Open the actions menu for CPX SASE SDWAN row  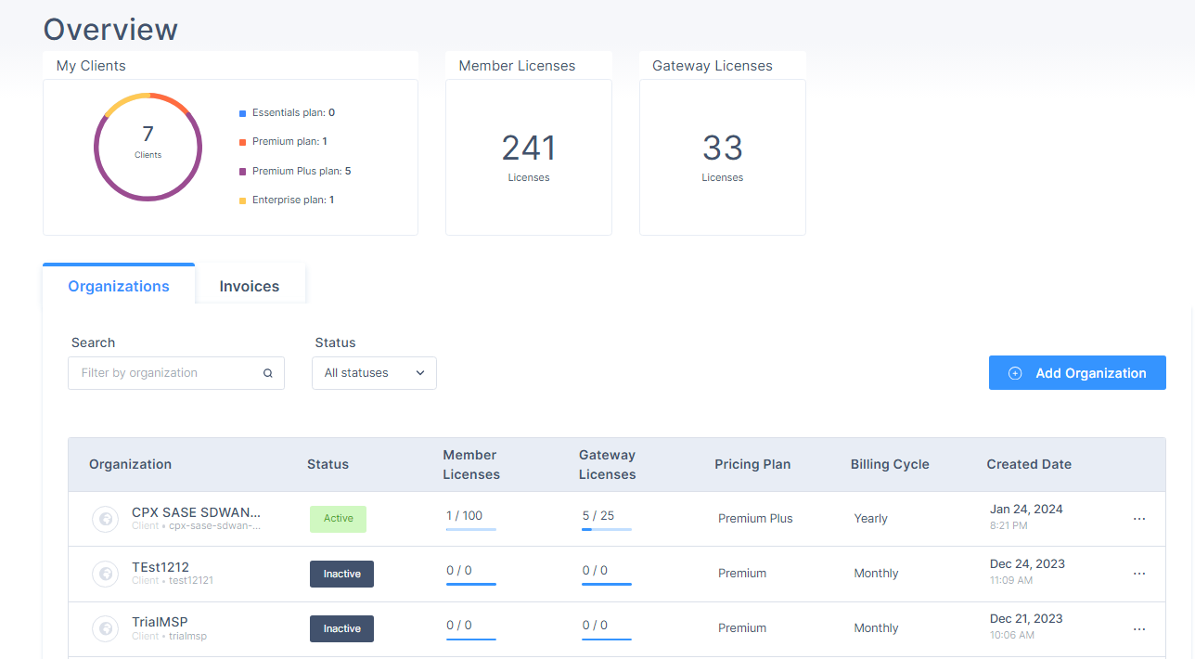point(1139,519)
